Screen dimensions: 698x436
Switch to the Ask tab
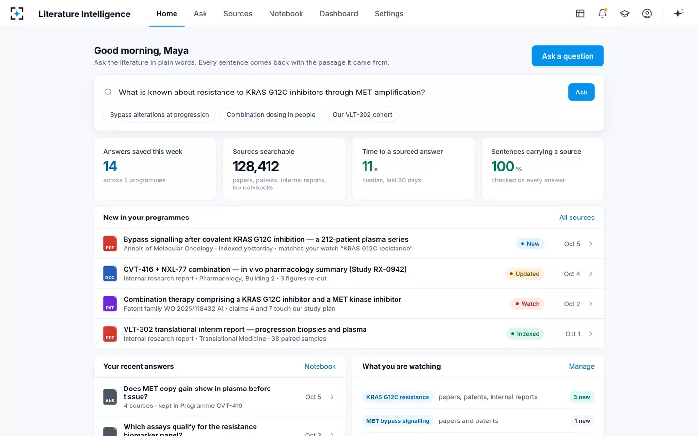[200, 14]
